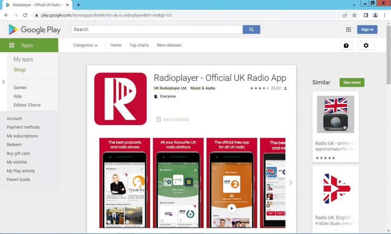
Task: Open My wishlist link
Action: click(17, 162)
